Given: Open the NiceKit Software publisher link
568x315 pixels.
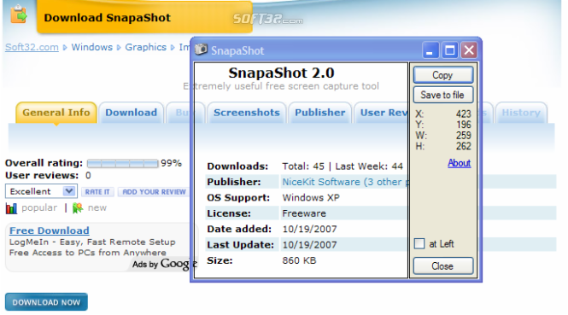Looking at the screenshot, I should [345, 182].
